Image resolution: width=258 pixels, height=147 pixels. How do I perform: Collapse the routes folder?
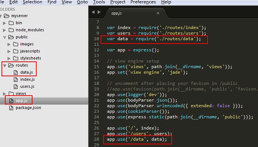coord(4,65)
